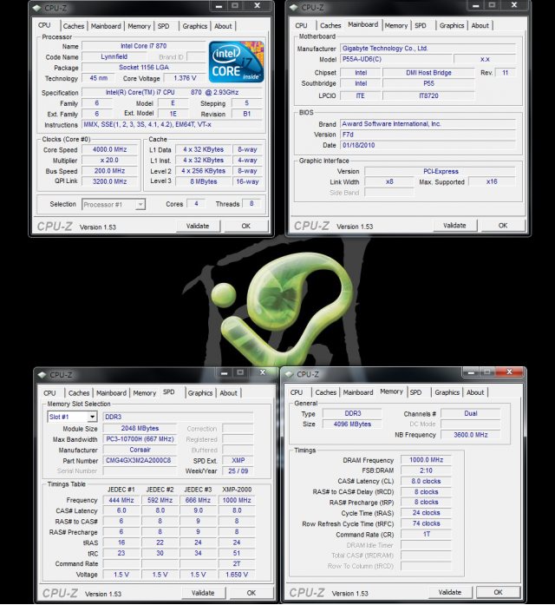Click the Gigabyte Technology manufacturer field

click(x=428, y=49)
